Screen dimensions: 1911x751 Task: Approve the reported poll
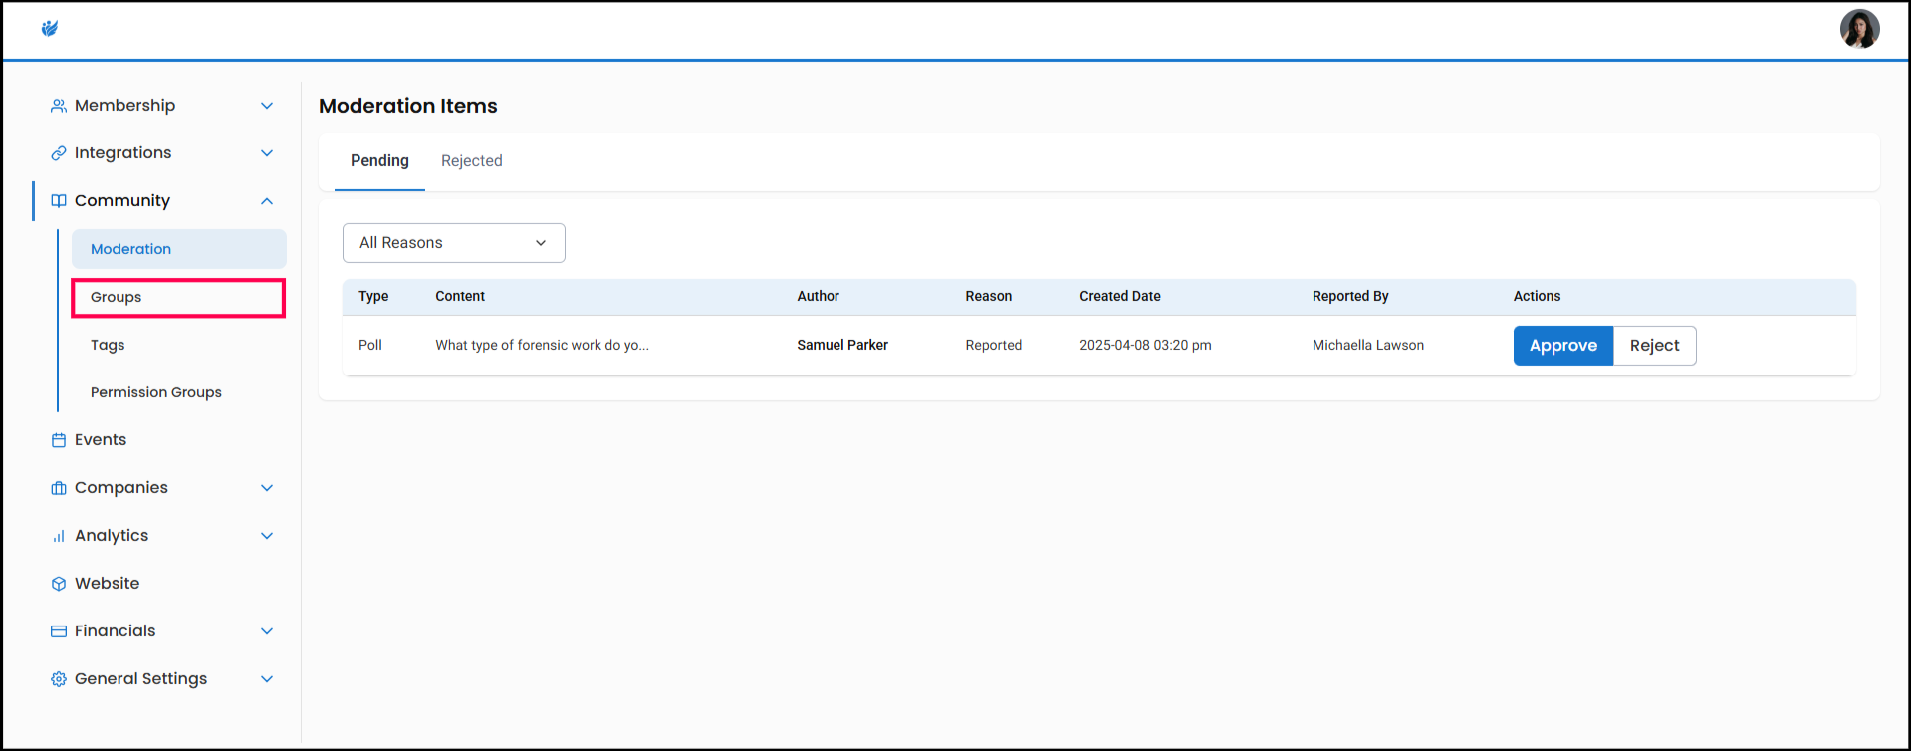click(1562, 346)
